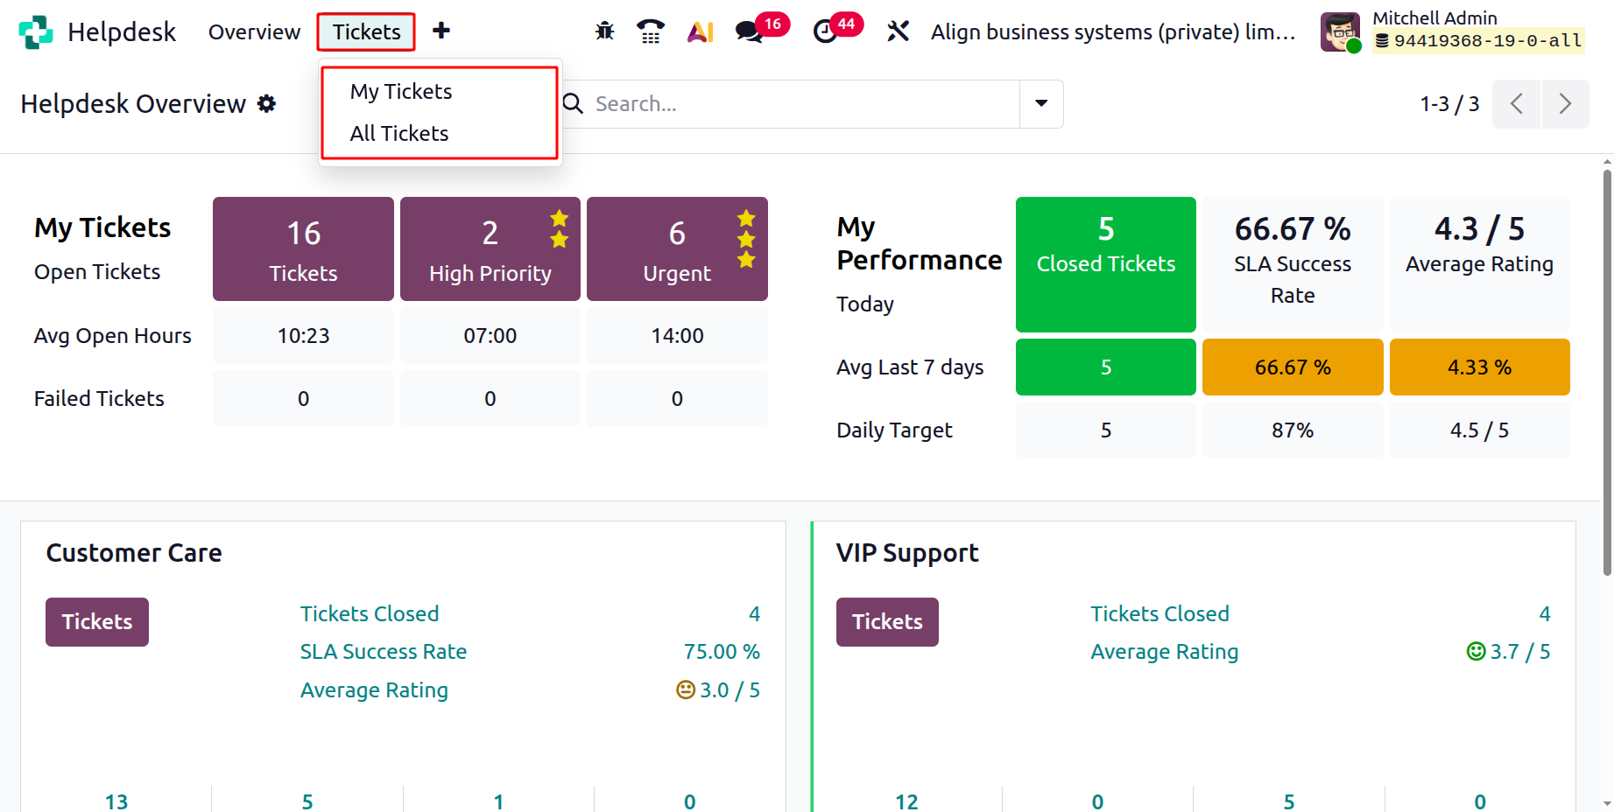Open VIP Support Tickets button

tap(887, 622)
